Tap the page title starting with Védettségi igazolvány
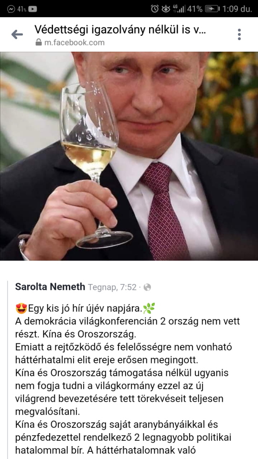Viewport: 258px width, 459px height. [120, 29]
